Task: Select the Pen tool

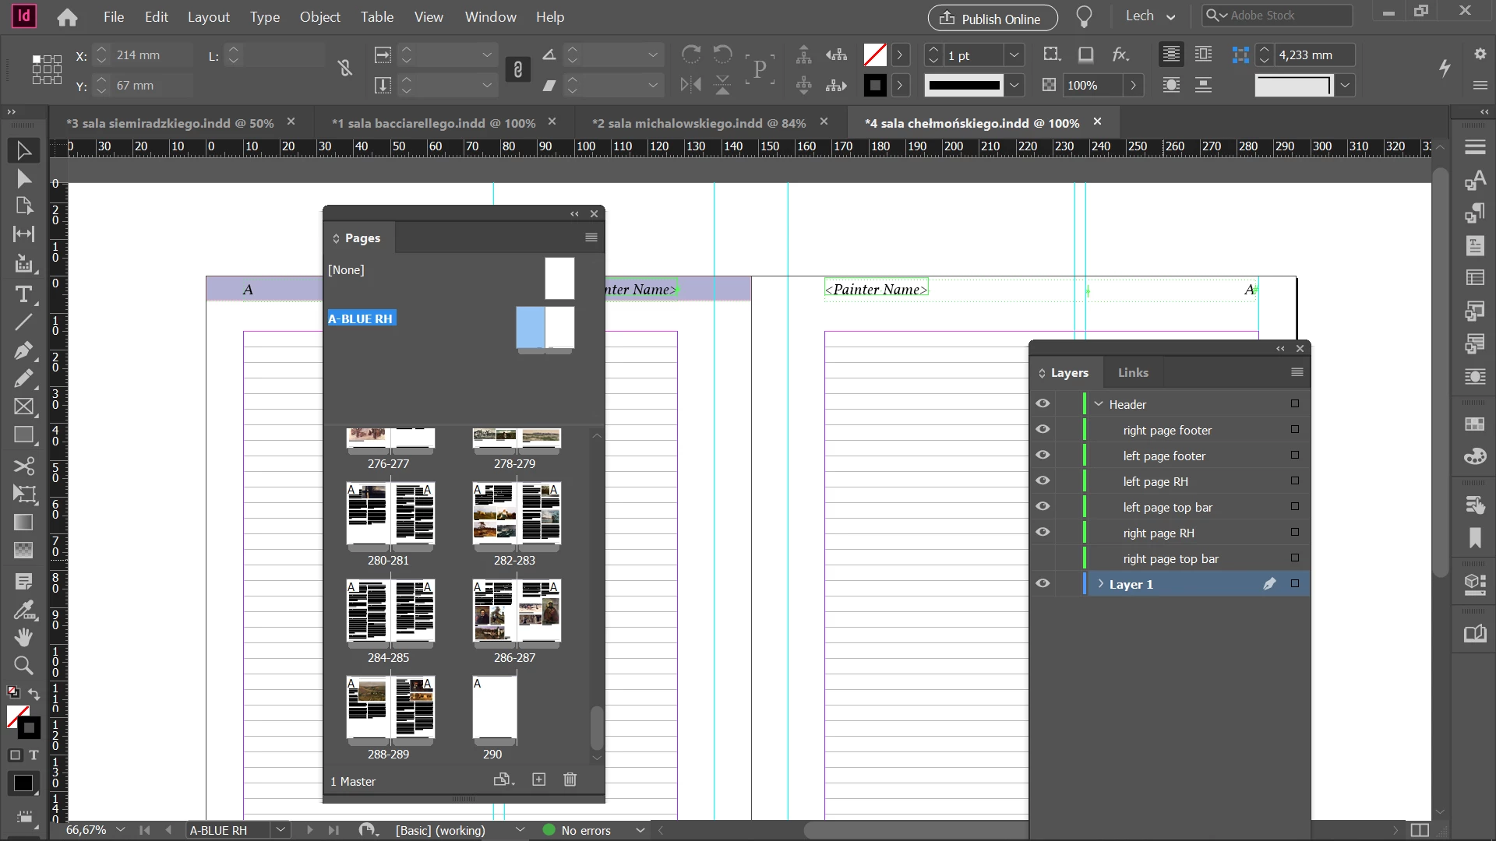Action: pyautogui.click(x=23, y=350)
